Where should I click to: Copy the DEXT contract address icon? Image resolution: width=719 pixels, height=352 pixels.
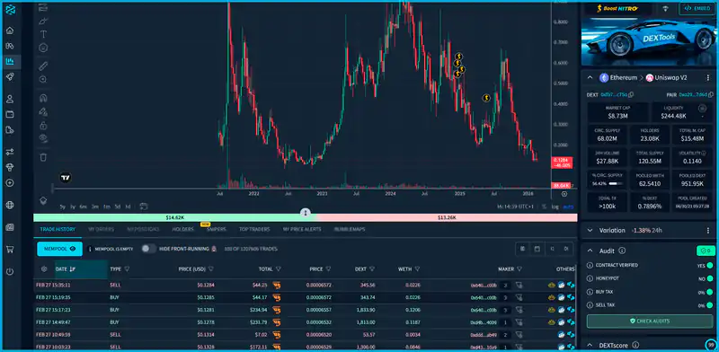click(x=631, y=95)
